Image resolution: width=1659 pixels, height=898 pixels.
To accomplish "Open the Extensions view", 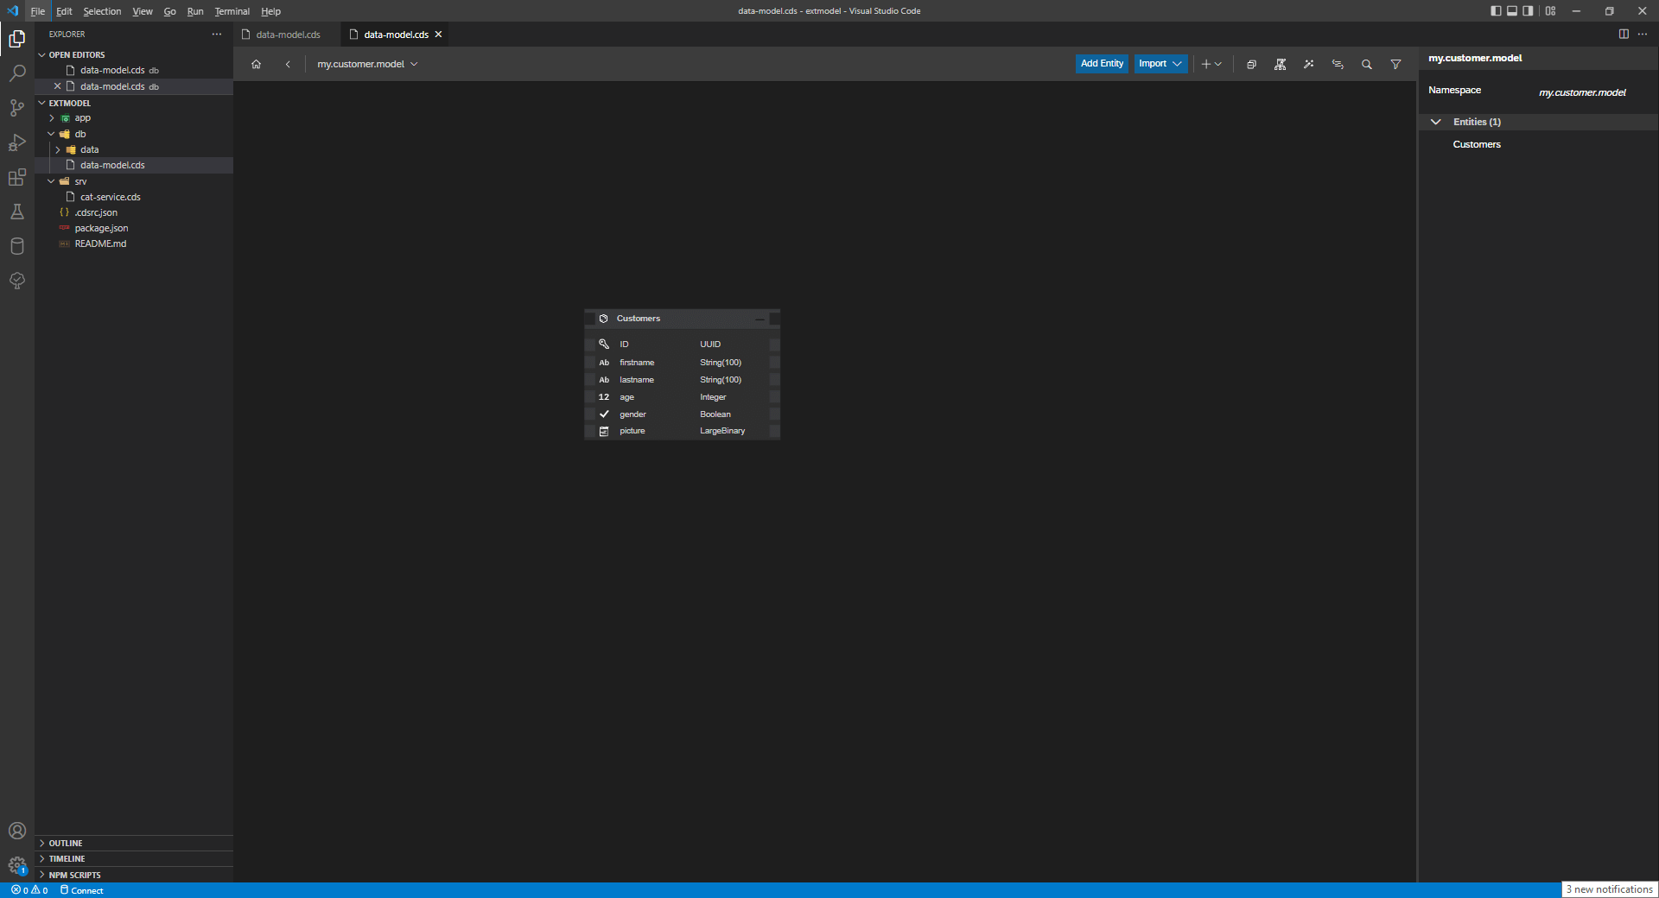I will pyautogui.click(x=17, y=177).
